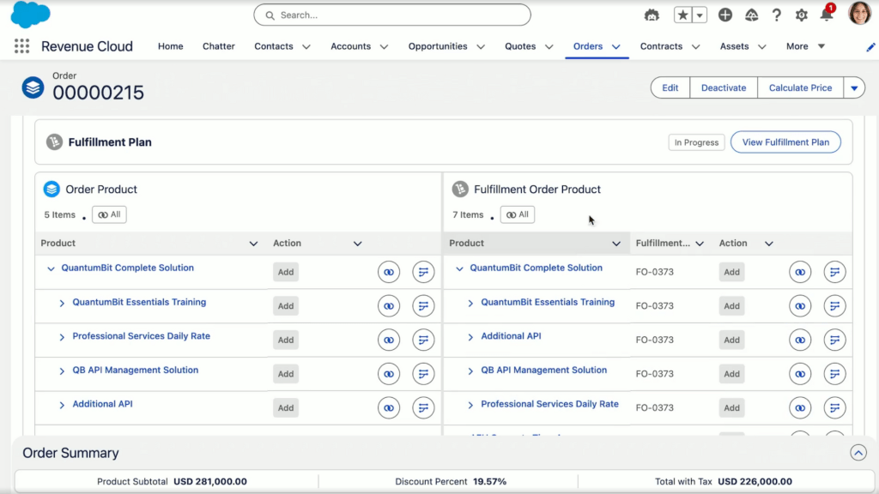Collapse the Order Summary panel chevron
The height and width of the screenshot is (494, 879).
click(x=858, y=453)
